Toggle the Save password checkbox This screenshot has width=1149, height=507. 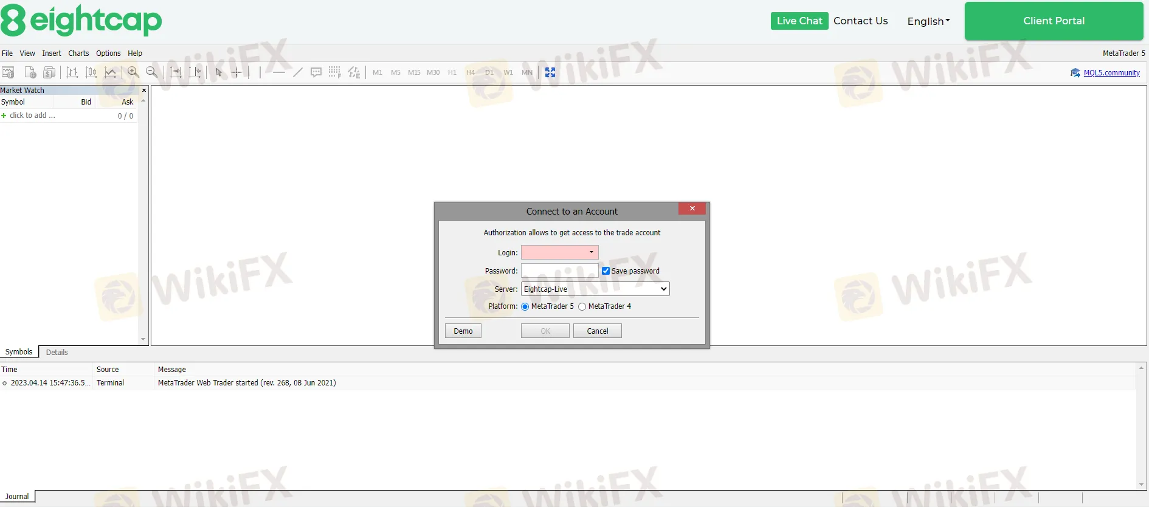click(606, 271)
